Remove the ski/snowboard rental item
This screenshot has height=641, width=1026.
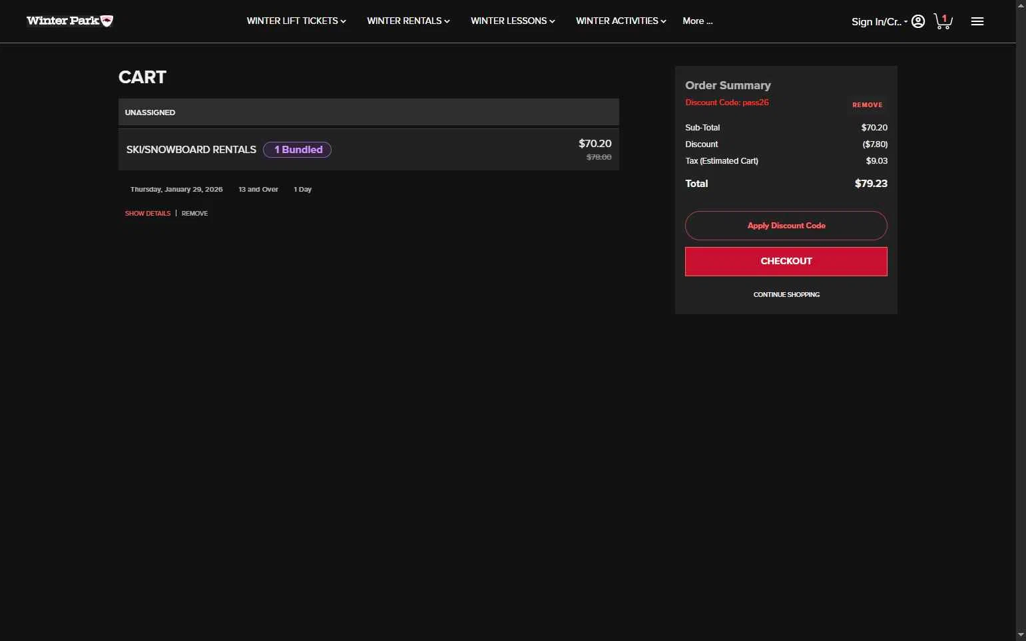coord(194,213)
